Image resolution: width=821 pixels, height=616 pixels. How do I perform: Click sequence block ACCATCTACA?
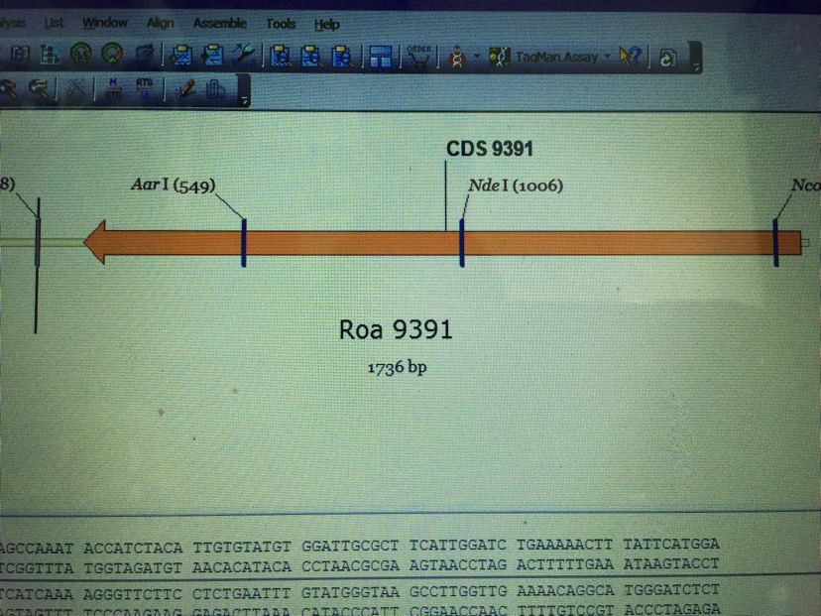(133, 548)
